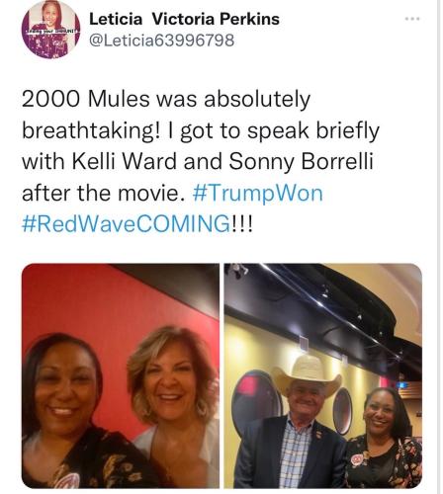The width and height of the screenshot is (443, 494).
Task: Click the phrase "after the movie." in tweet
Action: coord(103,193)
